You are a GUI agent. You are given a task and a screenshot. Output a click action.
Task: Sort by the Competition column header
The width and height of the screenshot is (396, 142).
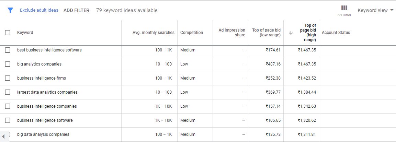pos(191,33)
